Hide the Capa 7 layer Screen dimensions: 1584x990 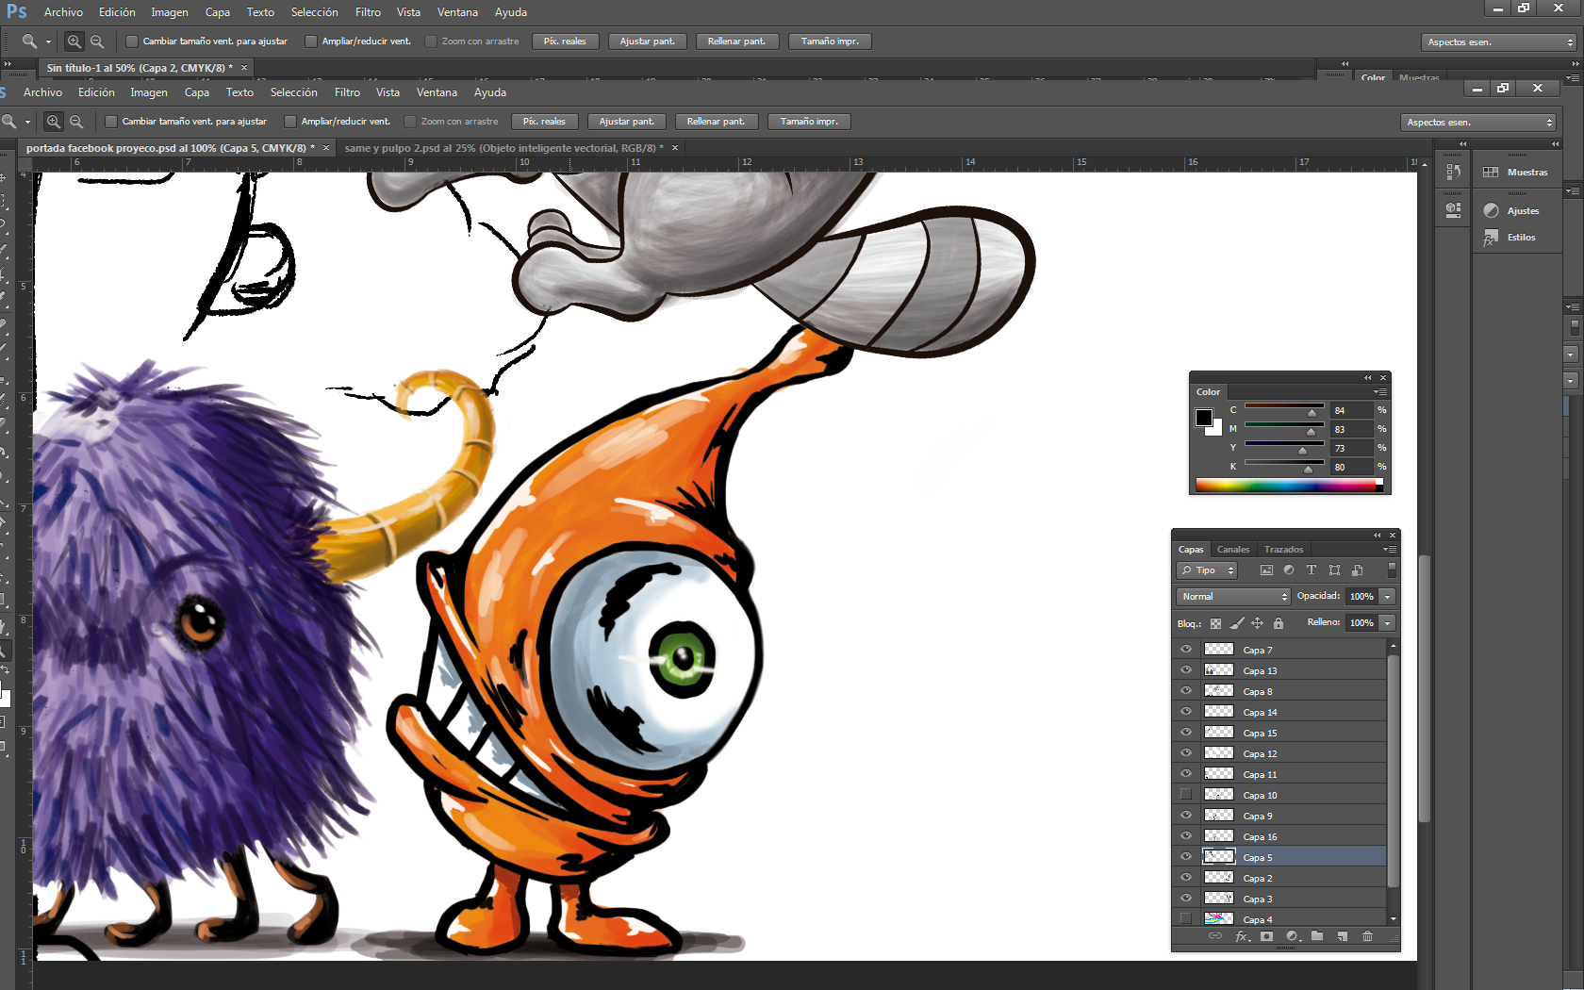pos(1186,650)
